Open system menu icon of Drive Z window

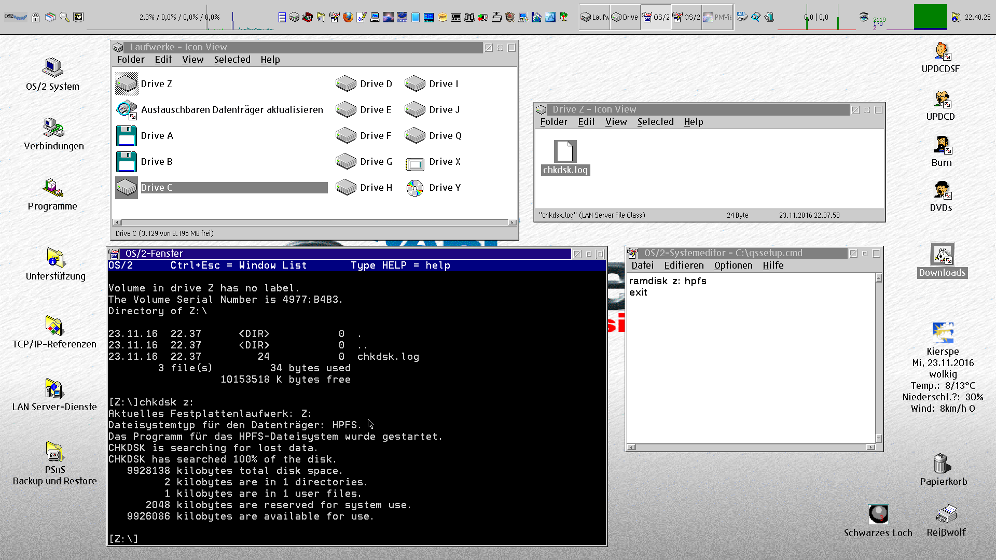coord(541,109)
